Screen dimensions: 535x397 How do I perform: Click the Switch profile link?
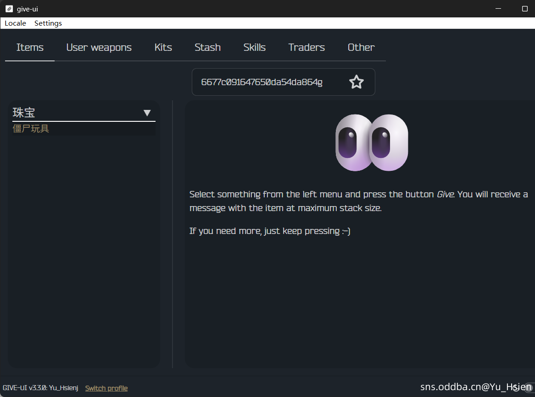[x=106, y=388]
